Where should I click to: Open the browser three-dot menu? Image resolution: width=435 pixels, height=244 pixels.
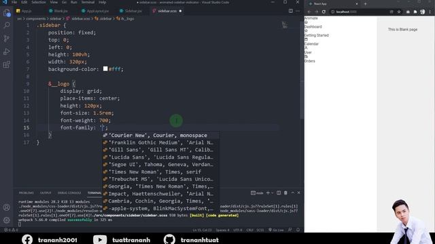click(430, 12)
